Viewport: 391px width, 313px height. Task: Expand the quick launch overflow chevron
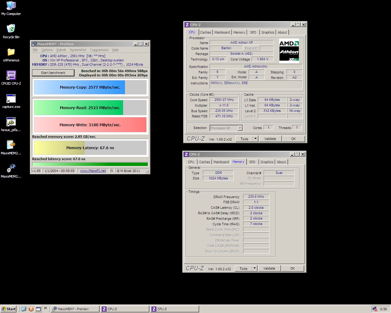point(45,308)
